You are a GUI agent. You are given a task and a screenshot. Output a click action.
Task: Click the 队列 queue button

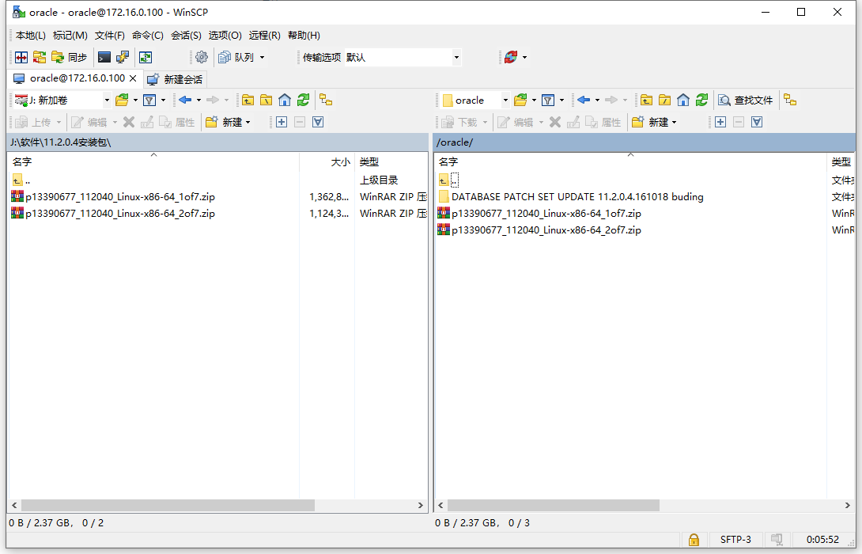pyautogui.click(x=236, y=57)
